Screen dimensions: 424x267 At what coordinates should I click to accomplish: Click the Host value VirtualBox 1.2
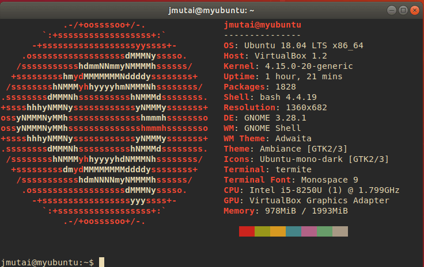[291, 56]
